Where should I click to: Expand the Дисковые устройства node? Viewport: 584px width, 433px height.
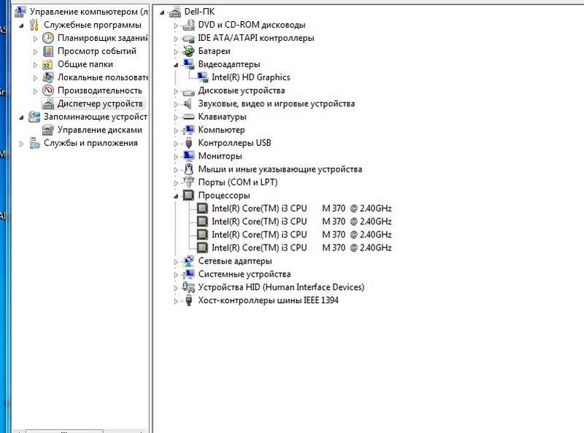pyautogui.click(x=176, y=91)
